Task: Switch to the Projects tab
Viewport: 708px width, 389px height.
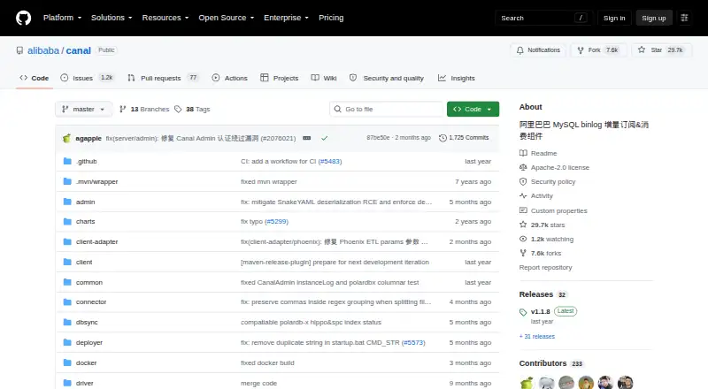Action: tap(280, 78)
